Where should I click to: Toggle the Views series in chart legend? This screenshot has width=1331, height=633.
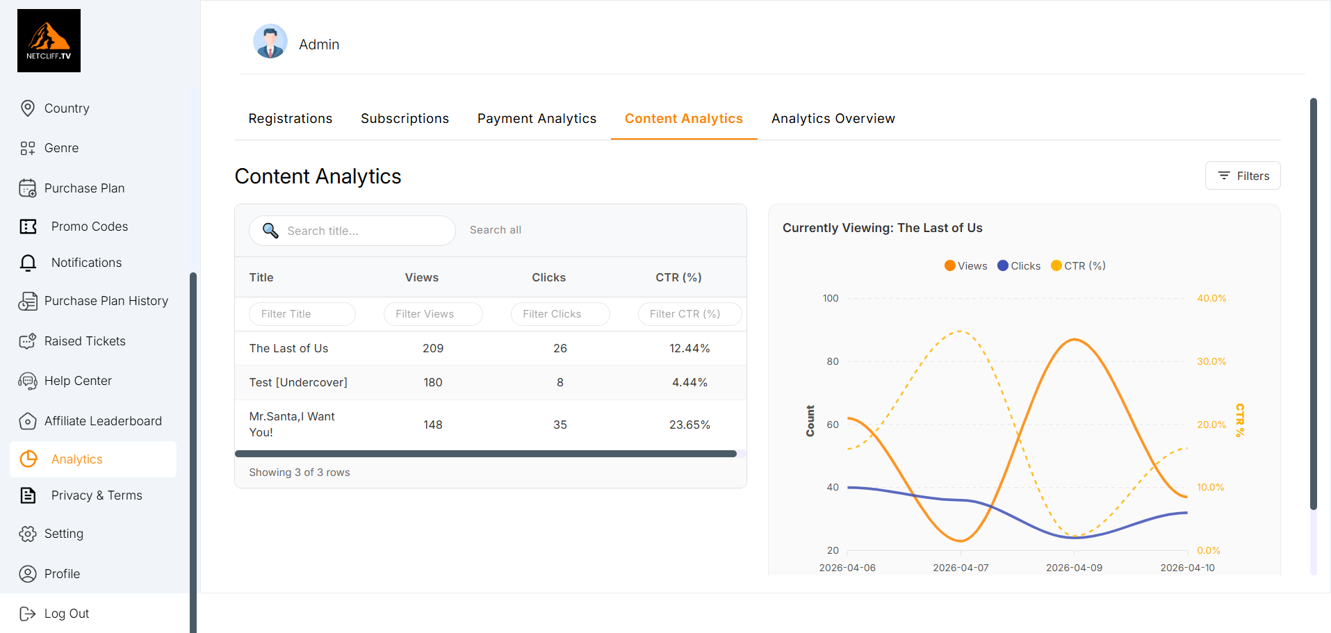(965, 266)
